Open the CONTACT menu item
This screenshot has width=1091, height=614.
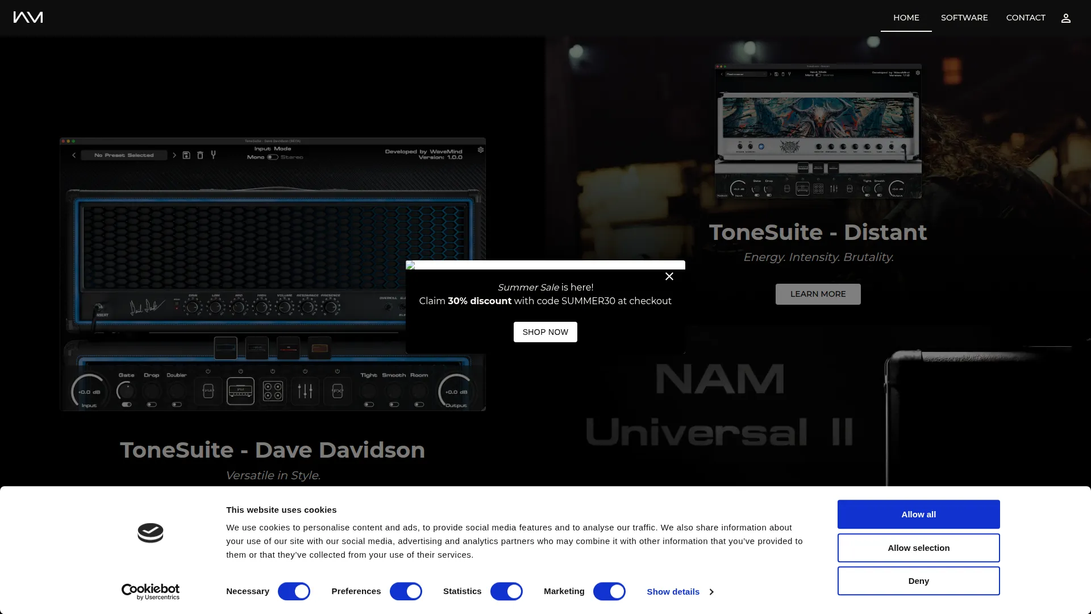coord(1026,18)
